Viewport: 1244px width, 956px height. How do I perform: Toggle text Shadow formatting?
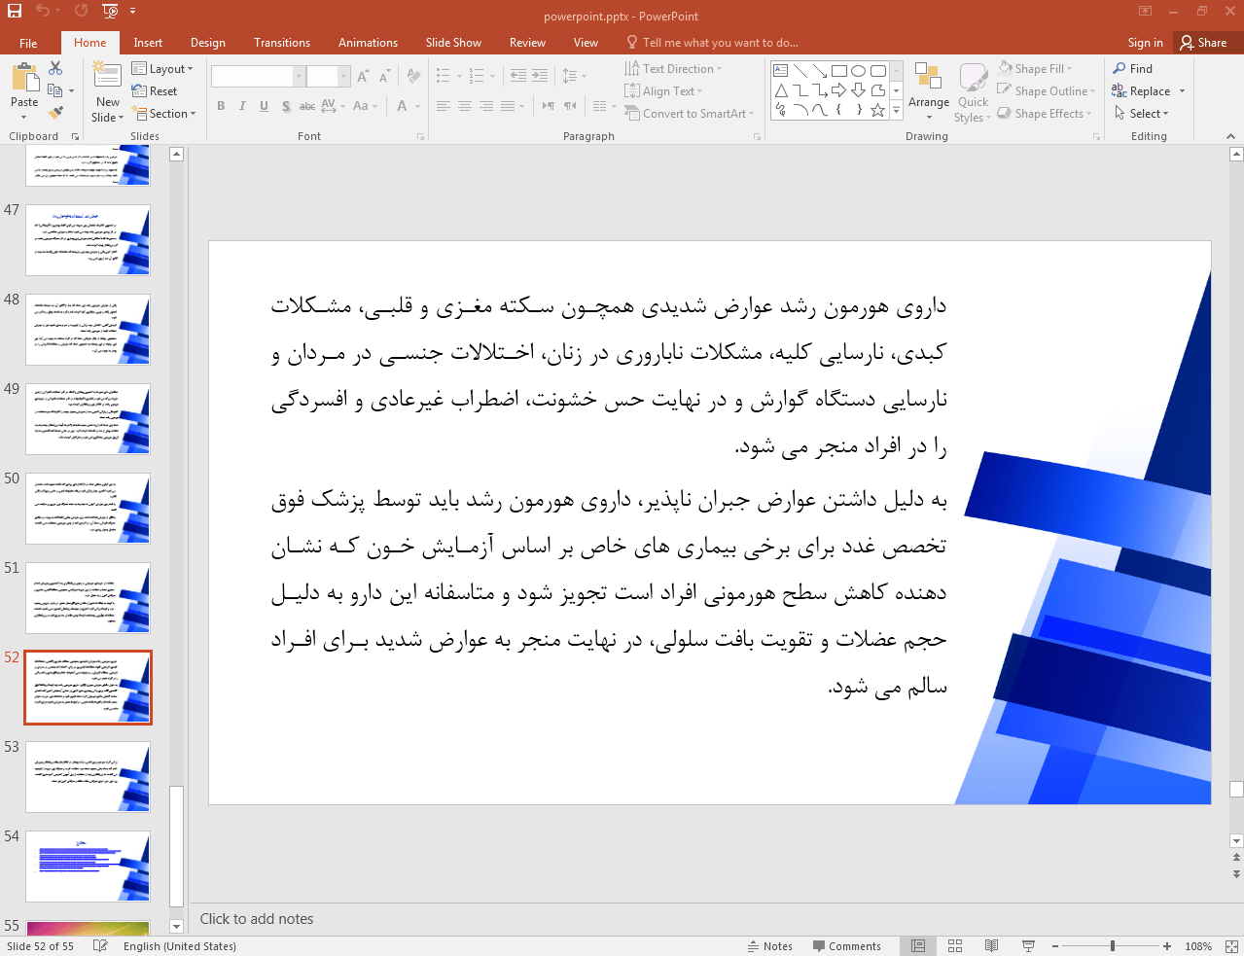(285, 106)
